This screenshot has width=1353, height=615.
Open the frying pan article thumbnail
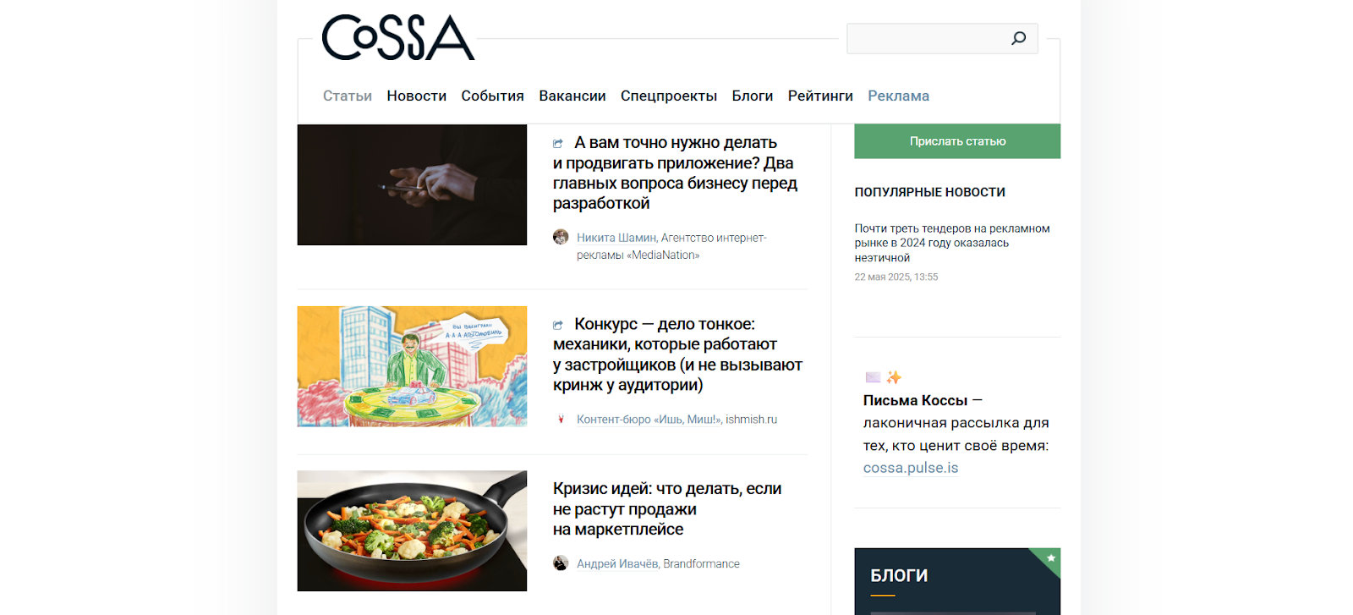pos(412,530)
